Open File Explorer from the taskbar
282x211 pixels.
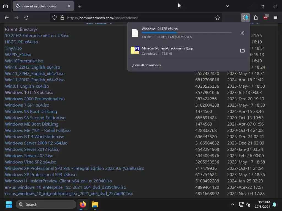coord(95,204)
